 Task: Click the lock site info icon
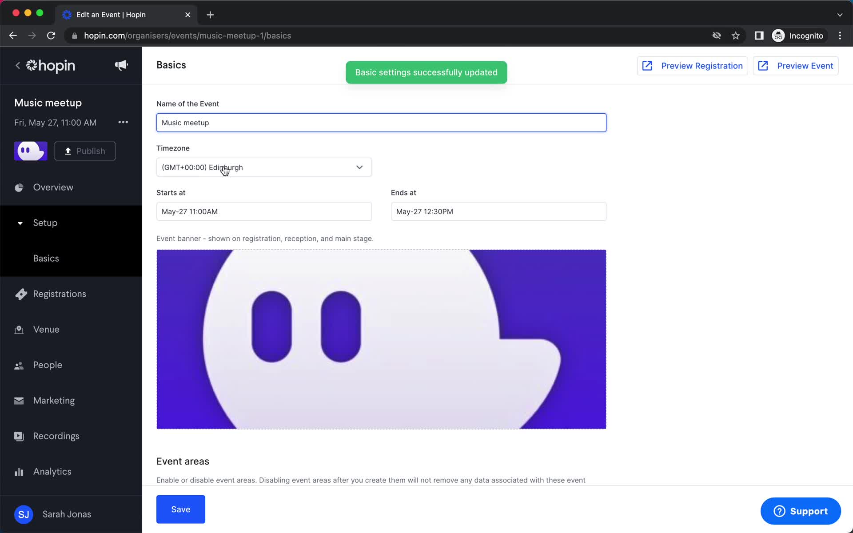pyautogui.click(x=75, y=36)
